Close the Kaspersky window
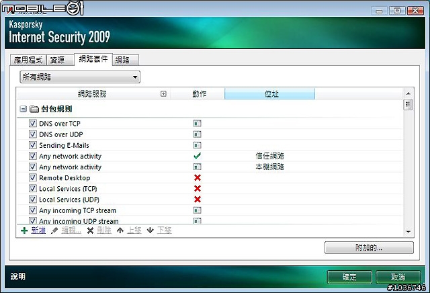430x293 pixels. pos(415,11)
